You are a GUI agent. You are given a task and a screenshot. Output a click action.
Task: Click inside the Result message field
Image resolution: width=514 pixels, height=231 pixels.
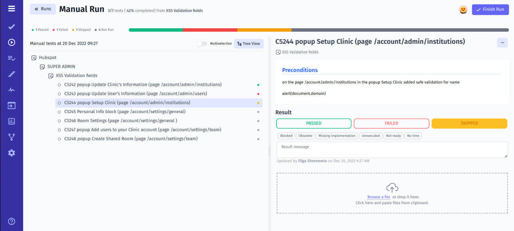tap(392, 150)
